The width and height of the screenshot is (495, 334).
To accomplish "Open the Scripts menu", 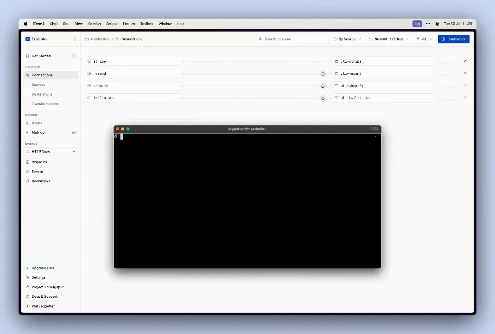I will [112, 24].
